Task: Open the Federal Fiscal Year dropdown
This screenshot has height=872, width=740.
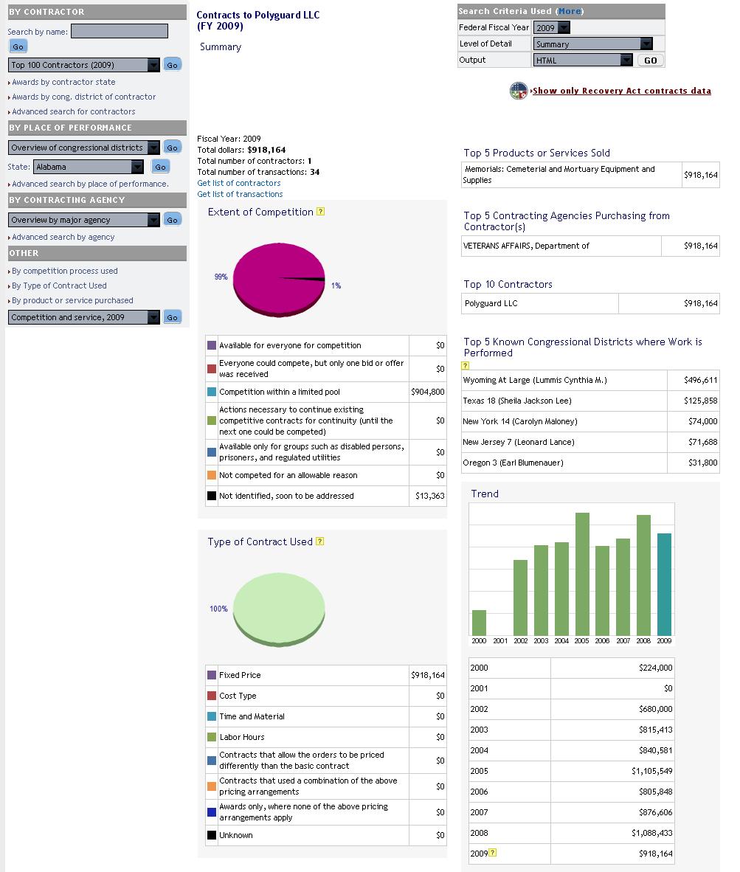Action: click(552, 27)
